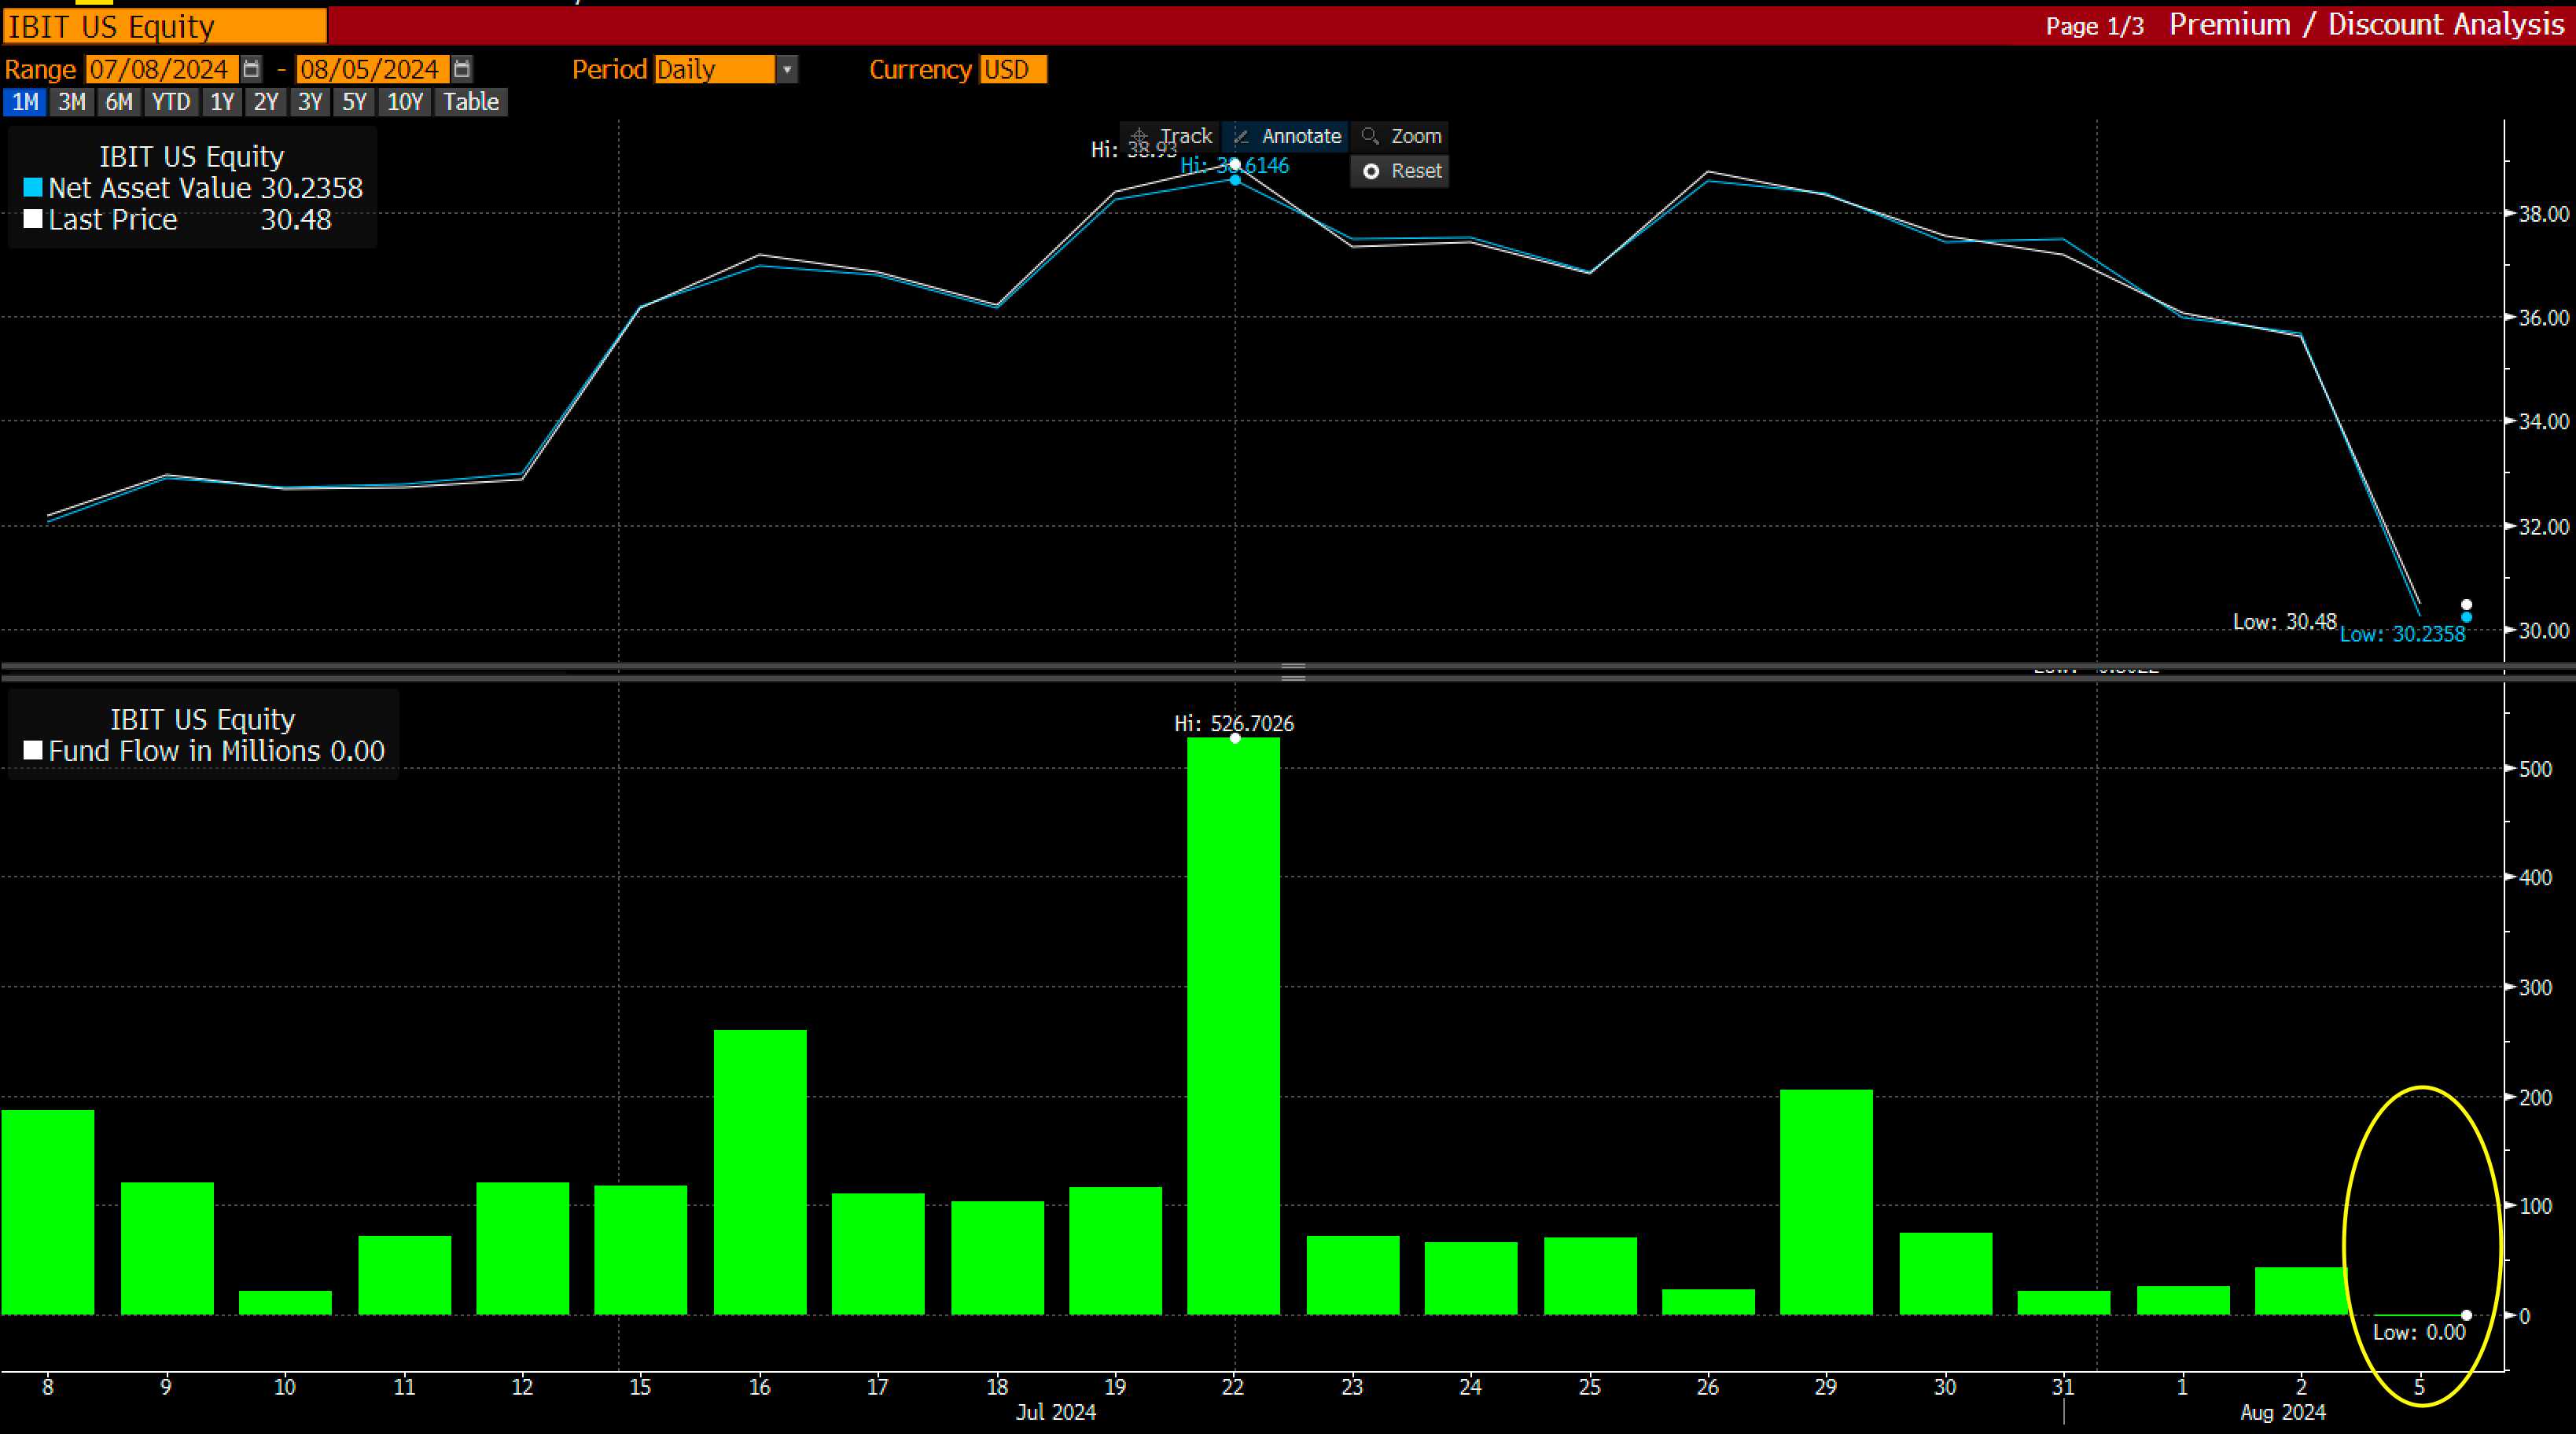Open the USD currency field
The height and width of the screenshot is (1434, 2576).
point(1011,69)
